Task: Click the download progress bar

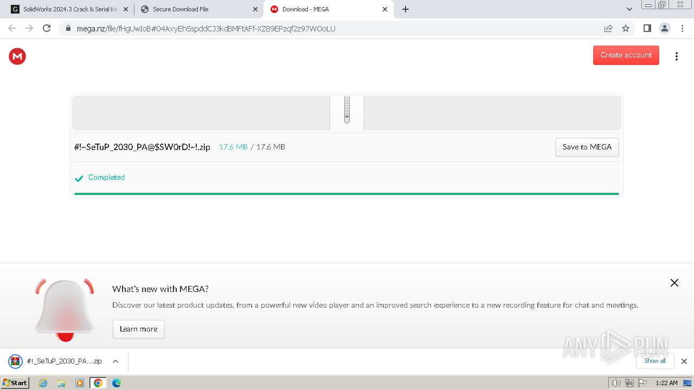Action: tap(346, 193)
